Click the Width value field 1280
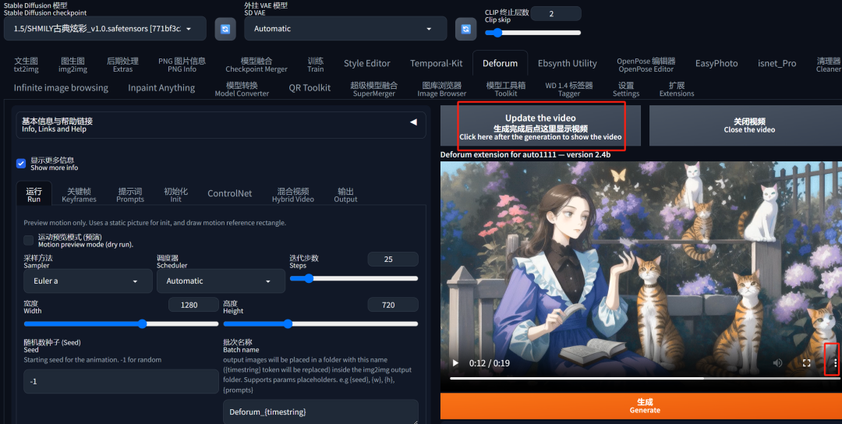This screenshot has height=424, width=842. tap(193, 305)
